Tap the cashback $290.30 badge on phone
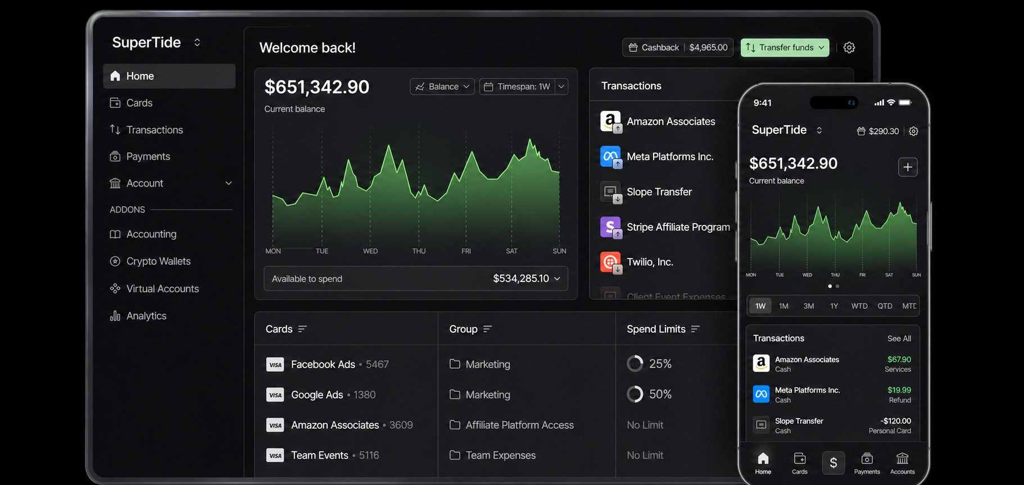 [x=878, y=131]
